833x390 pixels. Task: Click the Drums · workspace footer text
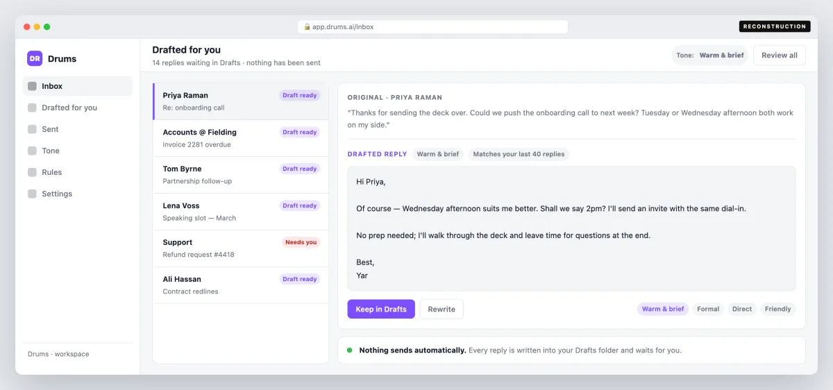(x=58, y=354)
